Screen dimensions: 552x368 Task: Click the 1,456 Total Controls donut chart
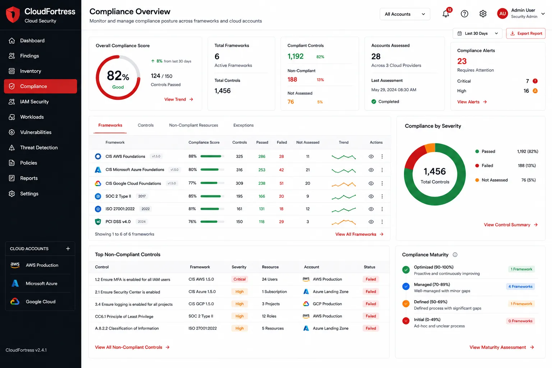point(435,175)
